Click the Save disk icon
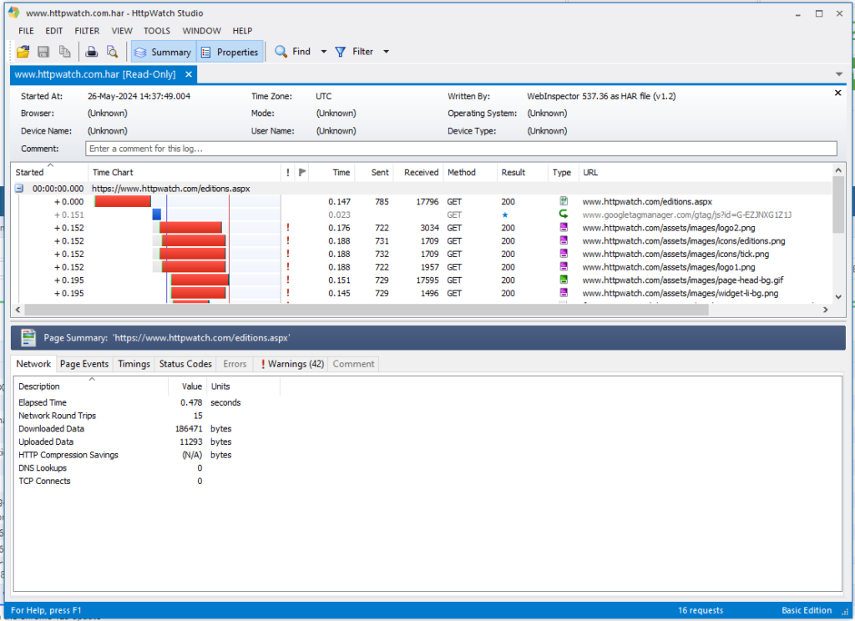Image resolution: width=855 pixels, height=621 pixels. pos(43,52)
